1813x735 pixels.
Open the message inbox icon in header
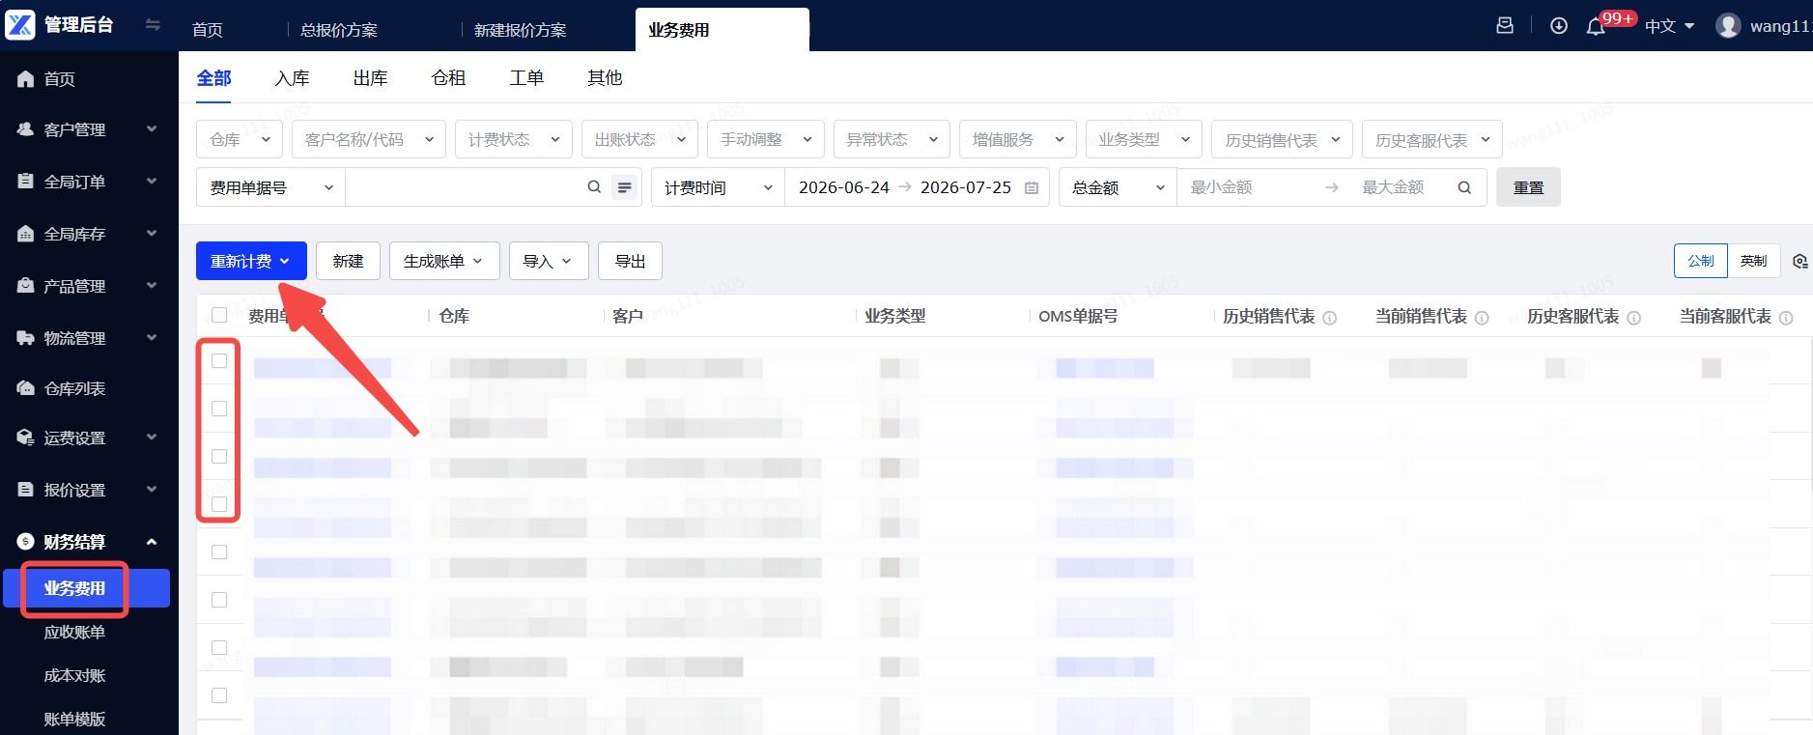(x=1505, y=26)
